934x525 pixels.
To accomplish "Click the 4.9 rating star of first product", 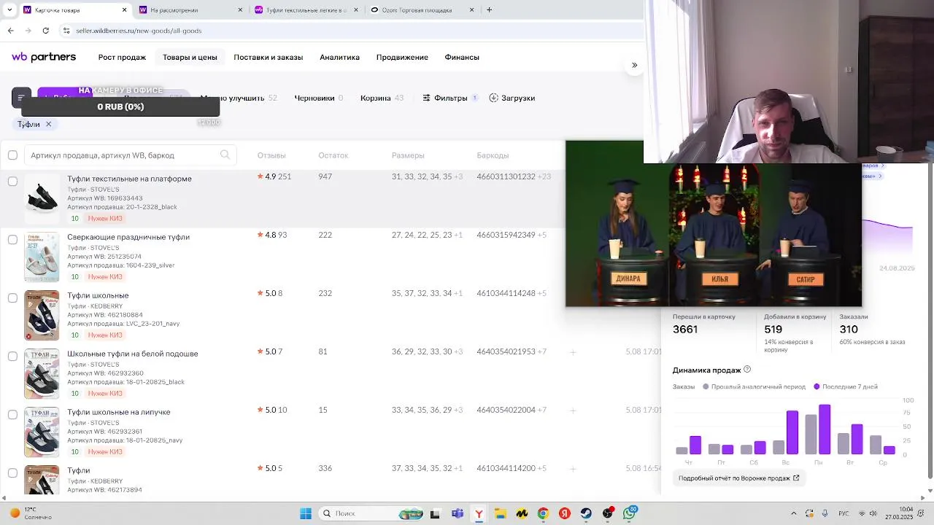I will [x=260, y=176].
